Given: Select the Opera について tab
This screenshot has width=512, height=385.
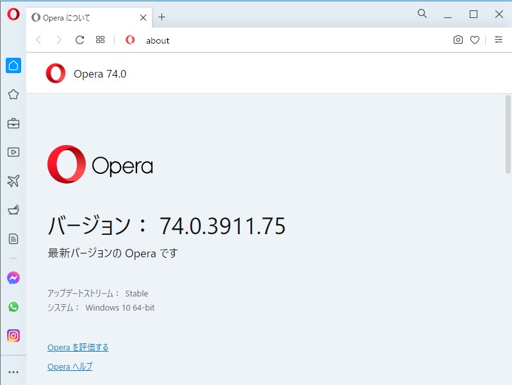Looking at the screenshot, I should pyautogui.click(x=88, y=18).
